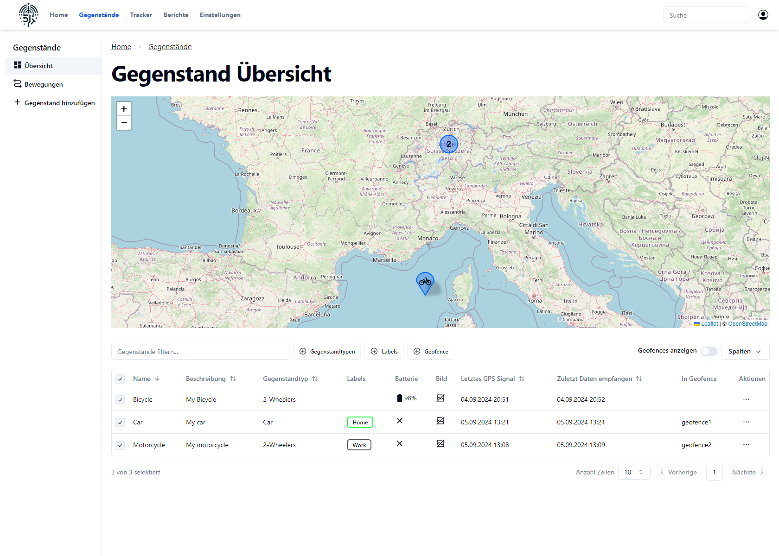779x556 pixels.
Task: Zoom out on the map
Action: [x=124, y=123]
